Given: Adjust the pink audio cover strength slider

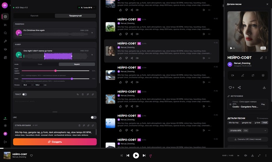Looking at the screenshot, I should pos(56,71).
